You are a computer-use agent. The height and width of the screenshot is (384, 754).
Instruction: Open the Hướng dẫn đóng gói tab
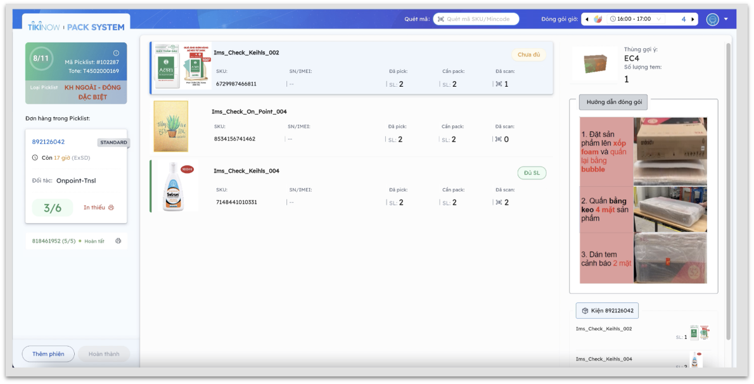click(x=613, y=102)
